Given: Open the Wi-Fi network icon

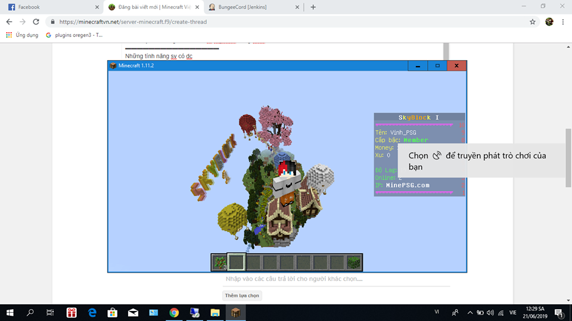Looking at the screenshot, I should (x=501, y=313).
